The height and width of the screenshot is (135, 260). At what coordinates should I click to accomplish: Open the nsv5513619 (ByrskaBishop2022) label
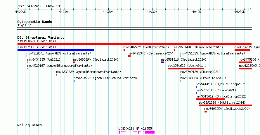click(221, 96)
